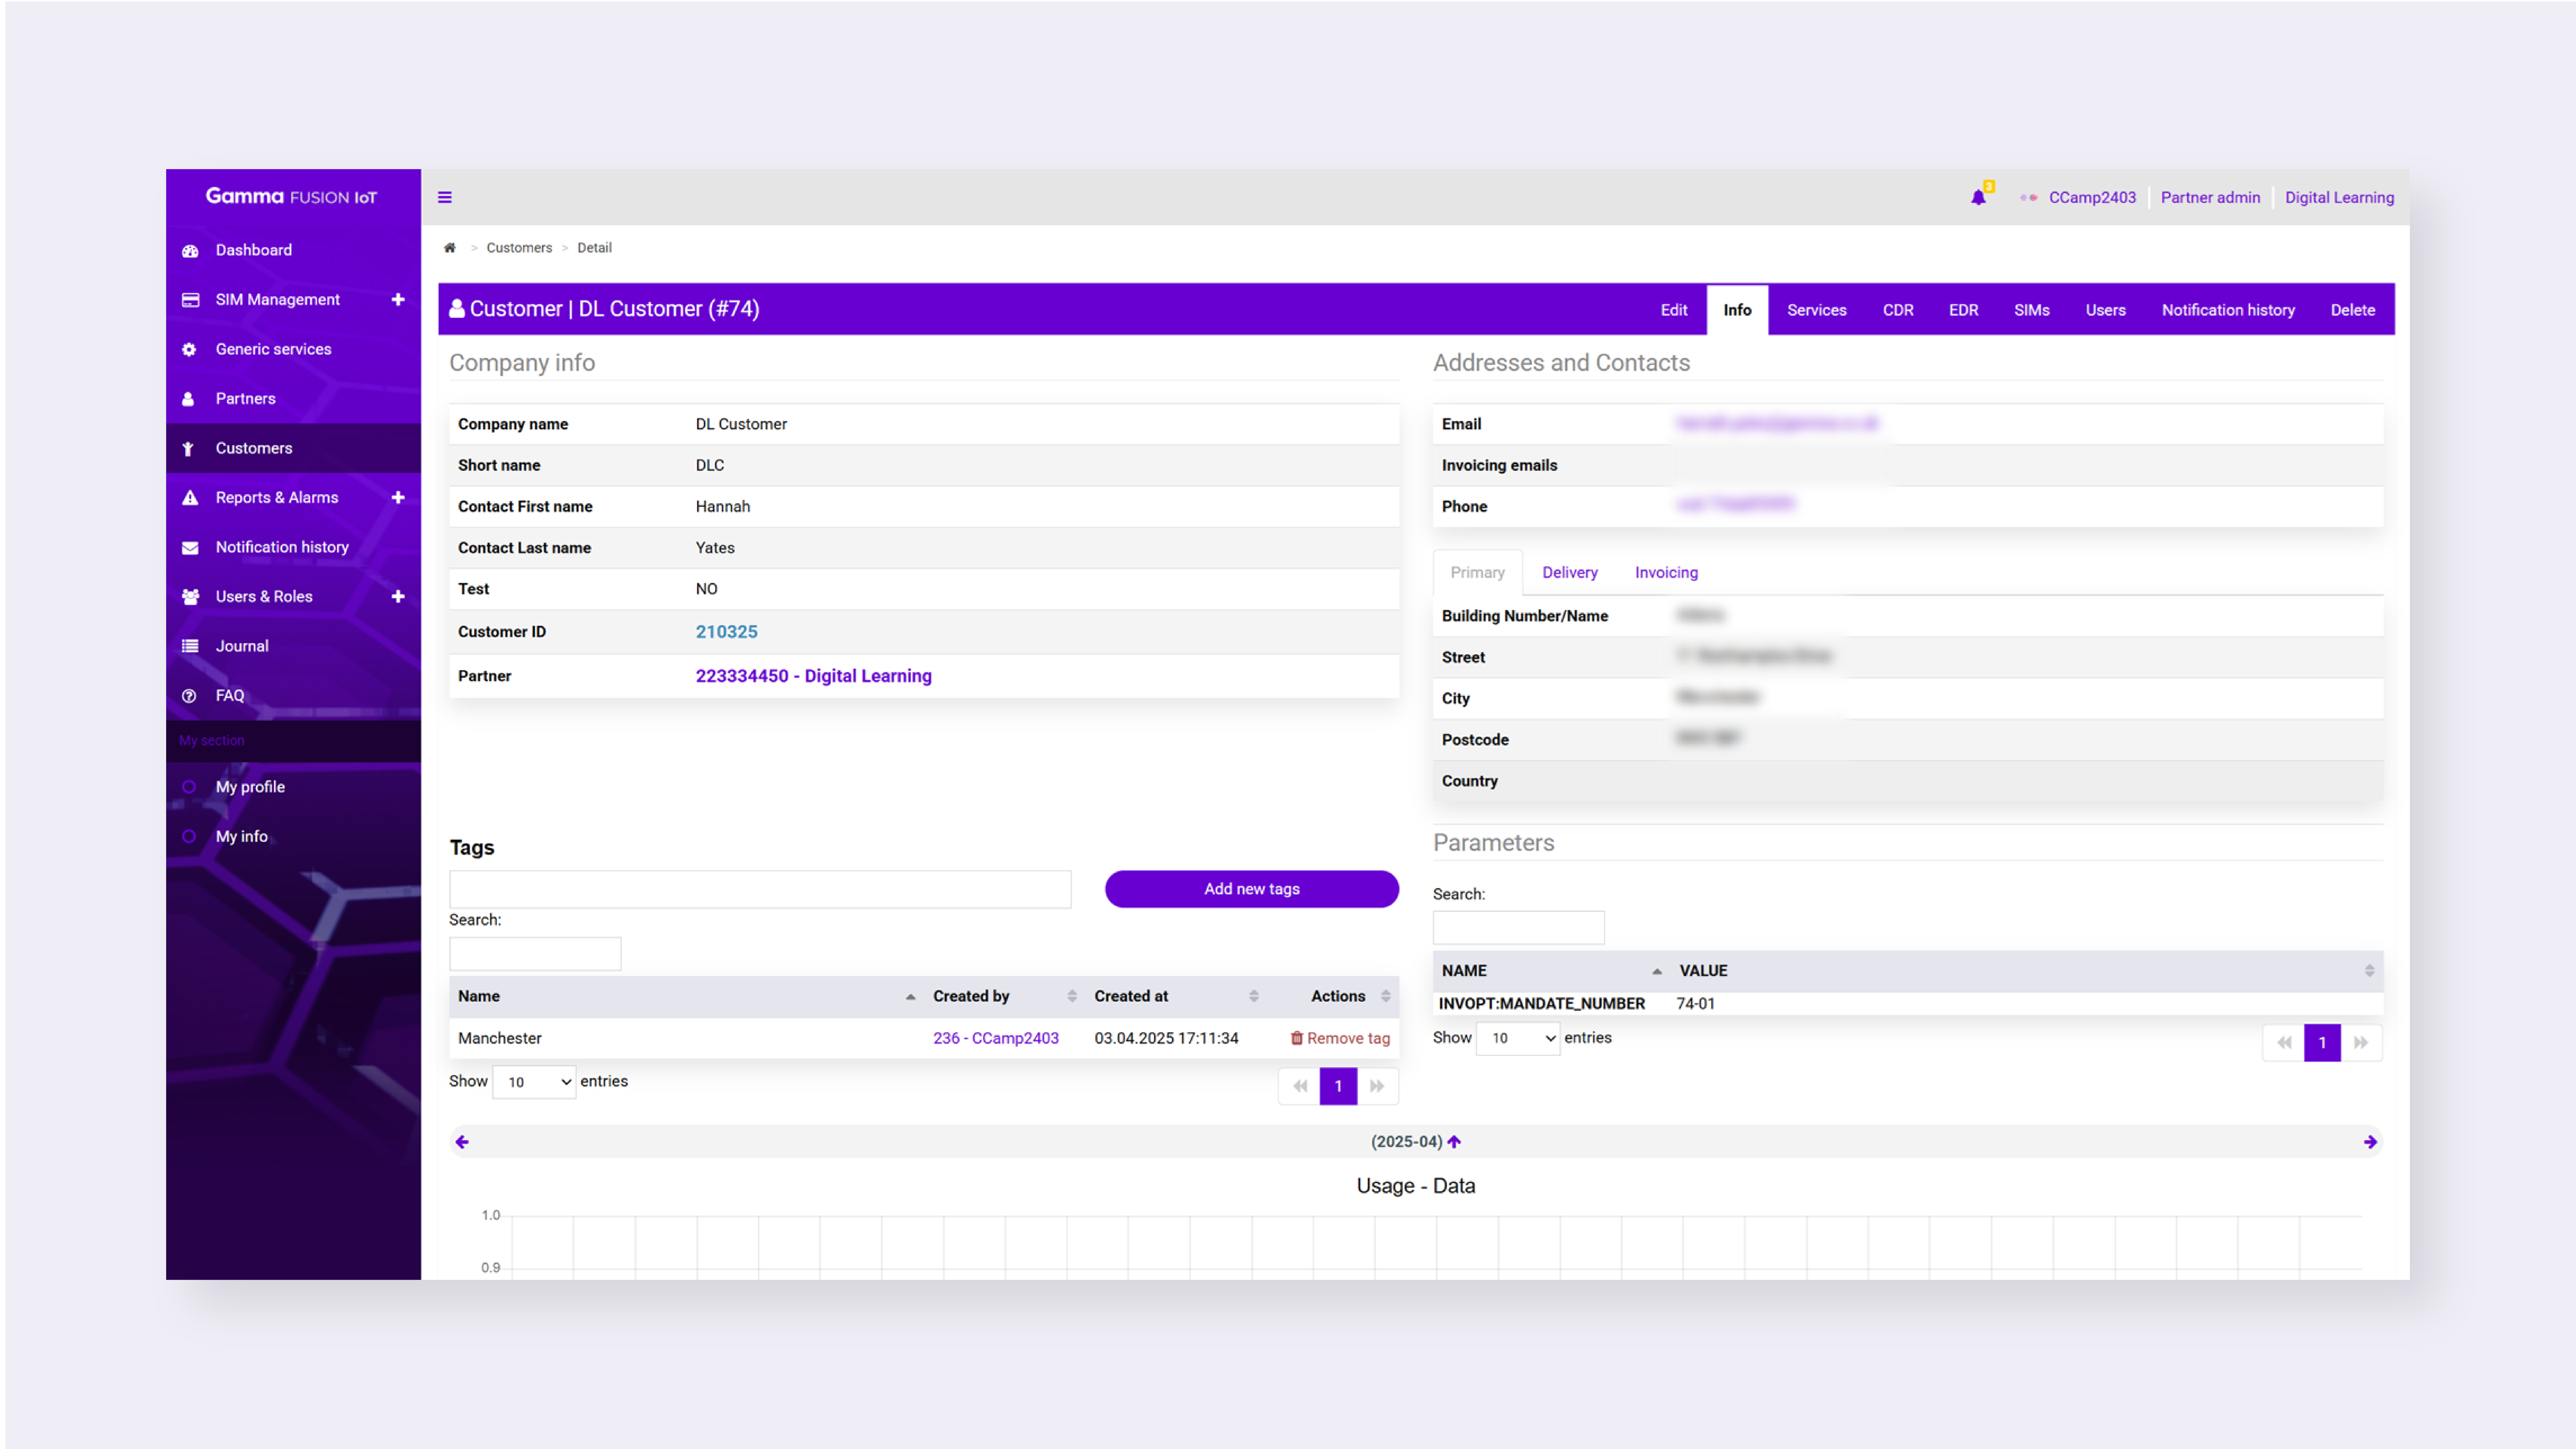Open partner 223334450 - Digital Learning link
The height and width of the screenshot is (1449, 2576).
[813, 676]
